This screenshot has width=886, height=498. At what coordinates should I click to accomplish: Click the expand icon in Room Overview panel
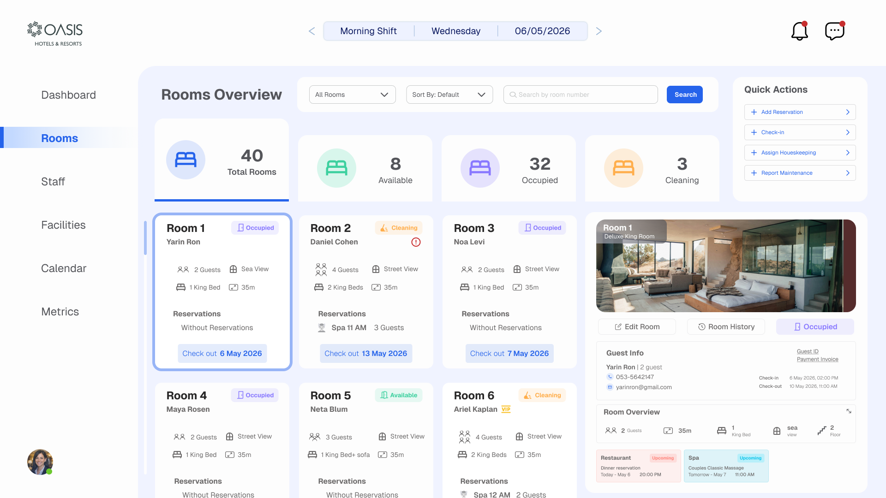(x=849, y=411)
